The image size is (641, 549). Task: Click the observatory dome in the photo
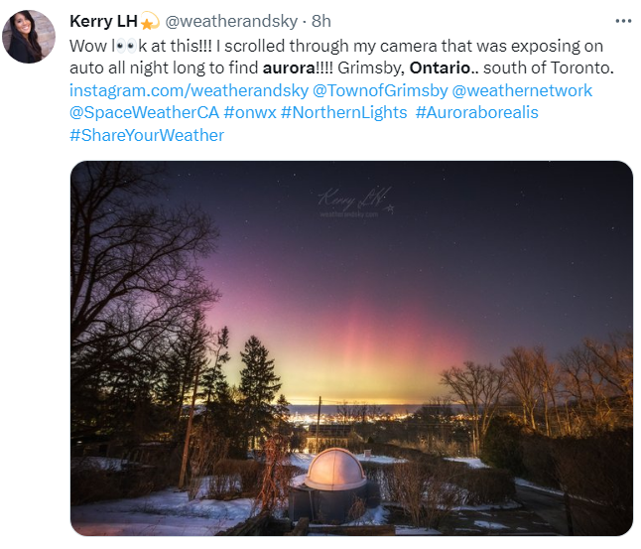click(x=334, y=469)
